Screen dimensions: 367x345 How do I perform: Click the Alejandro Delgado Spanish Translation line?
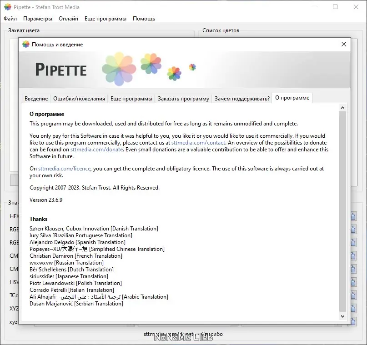[77, 242]
